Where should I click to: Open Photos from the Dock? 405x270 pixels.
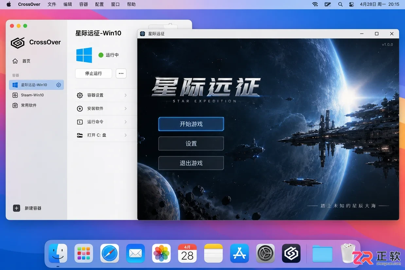(x=161, y=253)
